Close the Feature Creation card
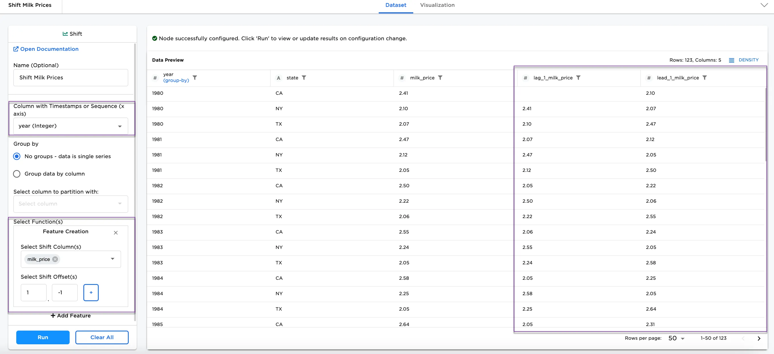 pyautogui.click(x=116, y=233)
